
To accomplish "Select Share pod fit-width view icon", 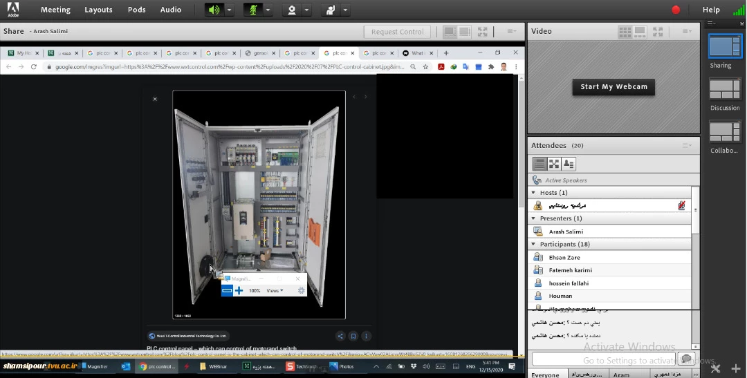I will (450, 31).
